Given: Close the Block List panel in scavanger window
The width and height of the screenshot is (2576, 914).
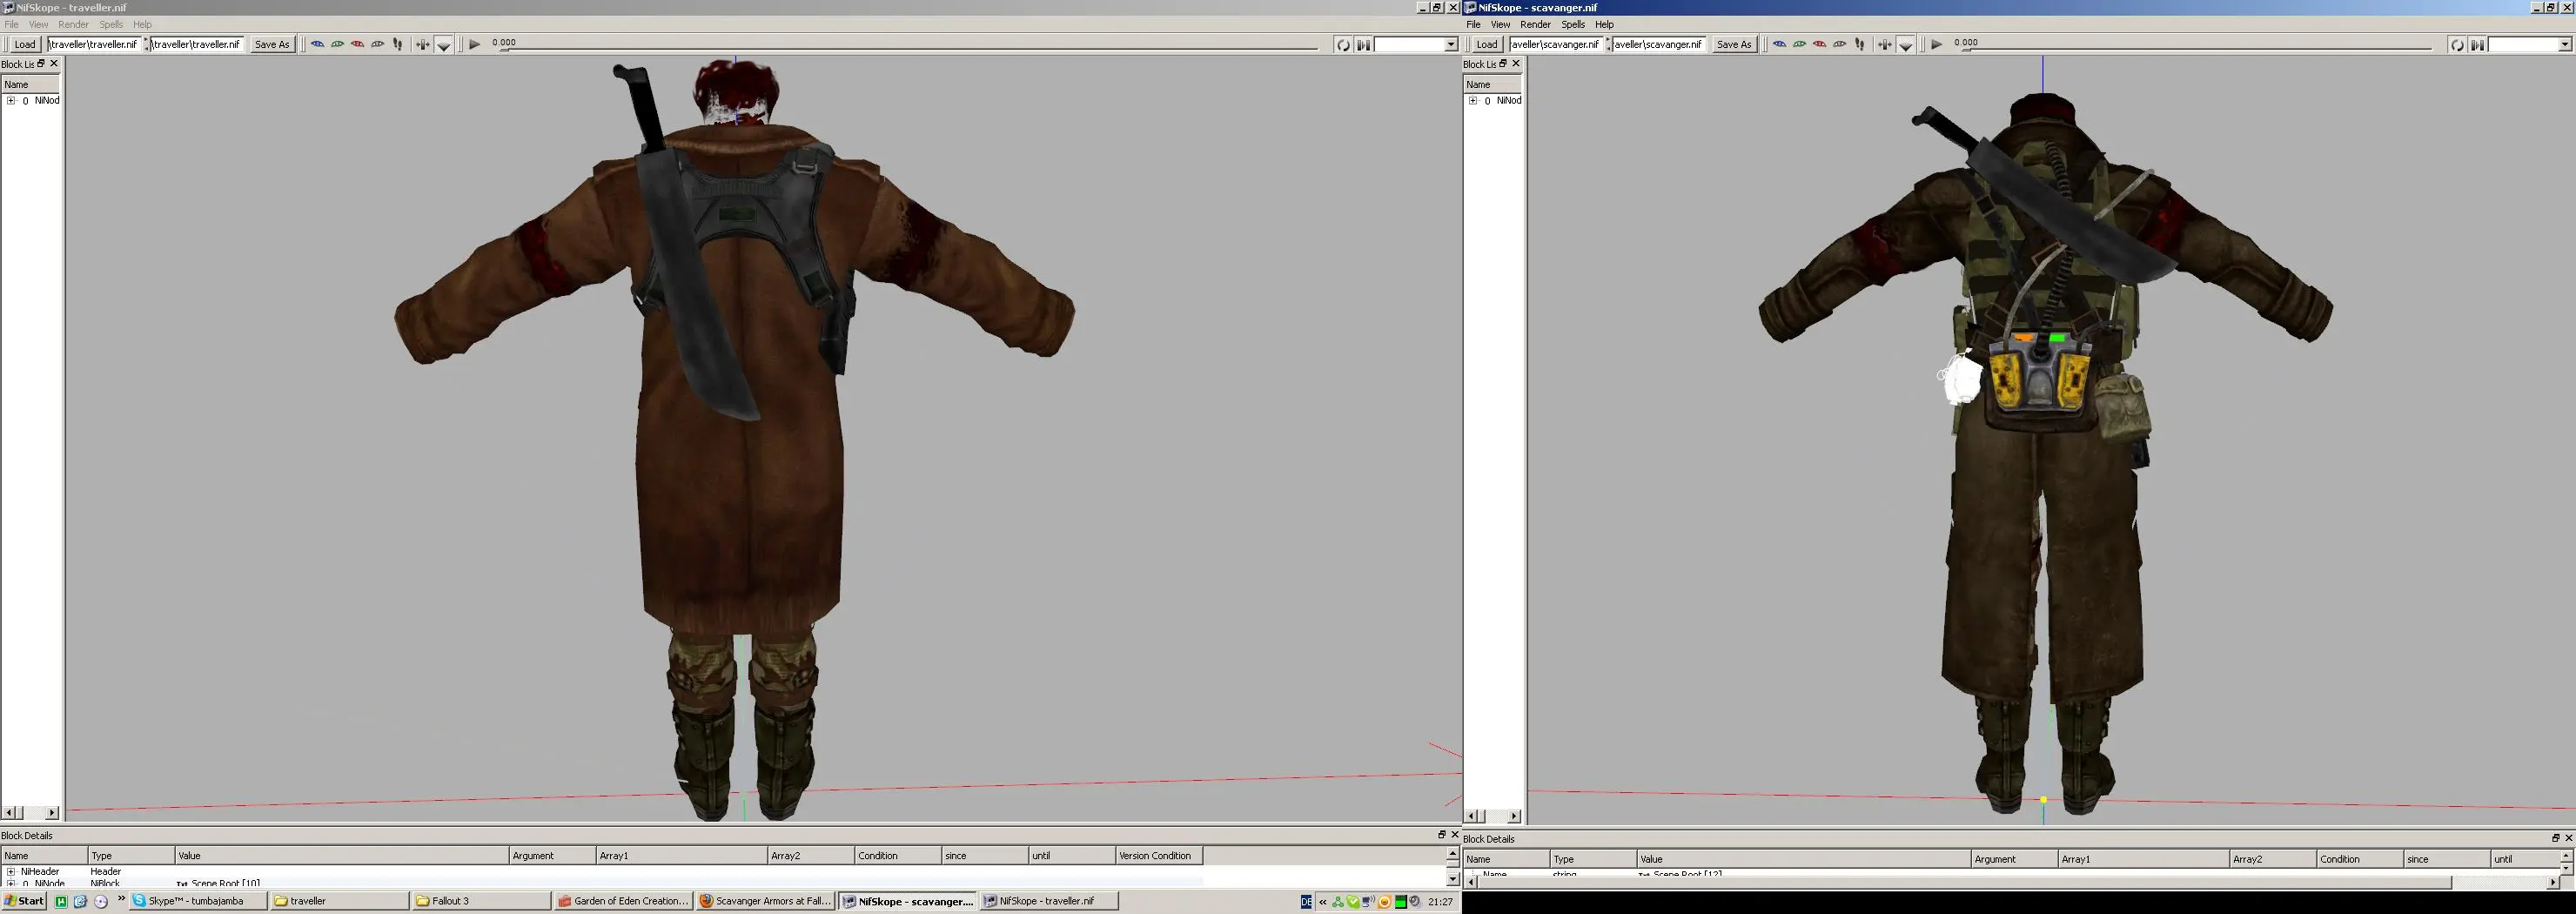Looking at the screenshot, I should click(x=1516, y=63).
